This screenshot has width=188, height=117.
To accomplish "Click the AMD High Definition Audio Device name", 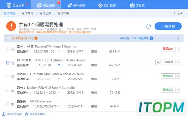I will coord(60,60).
